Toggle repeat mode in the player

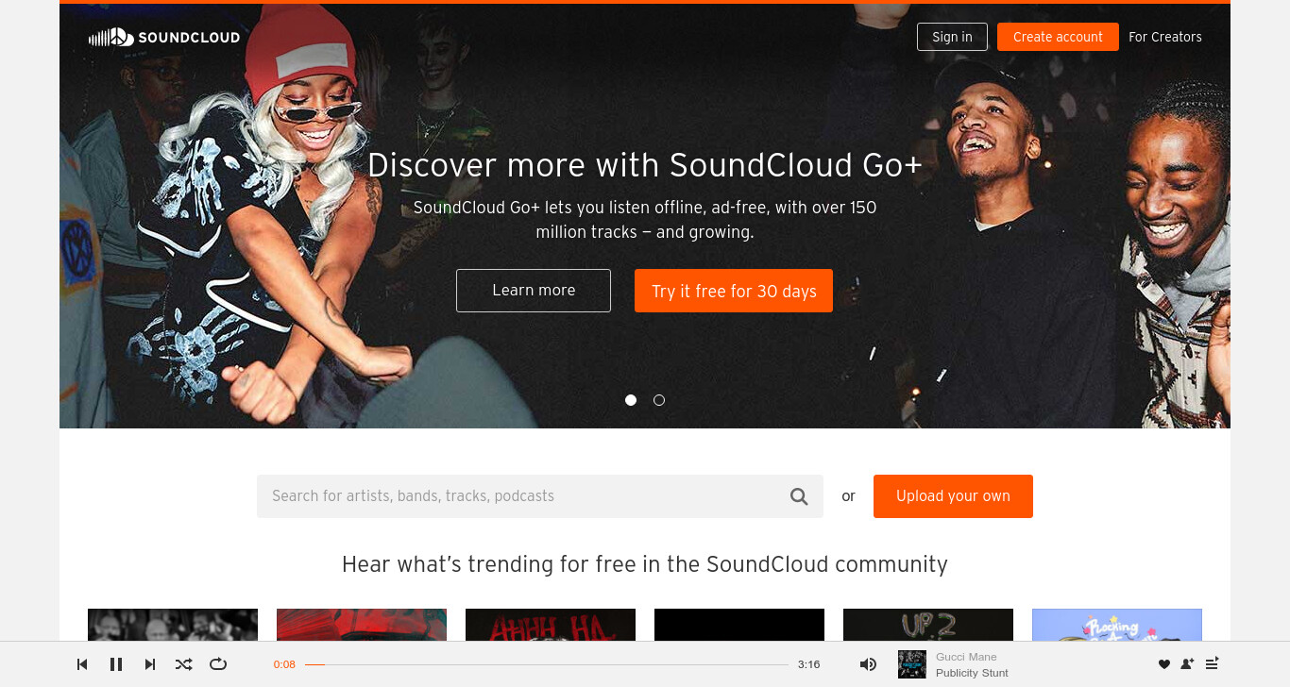coord(218,664)
